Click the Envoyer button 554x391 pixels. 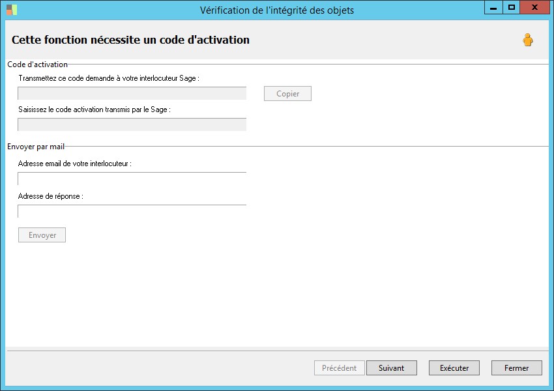coord(42,235)
